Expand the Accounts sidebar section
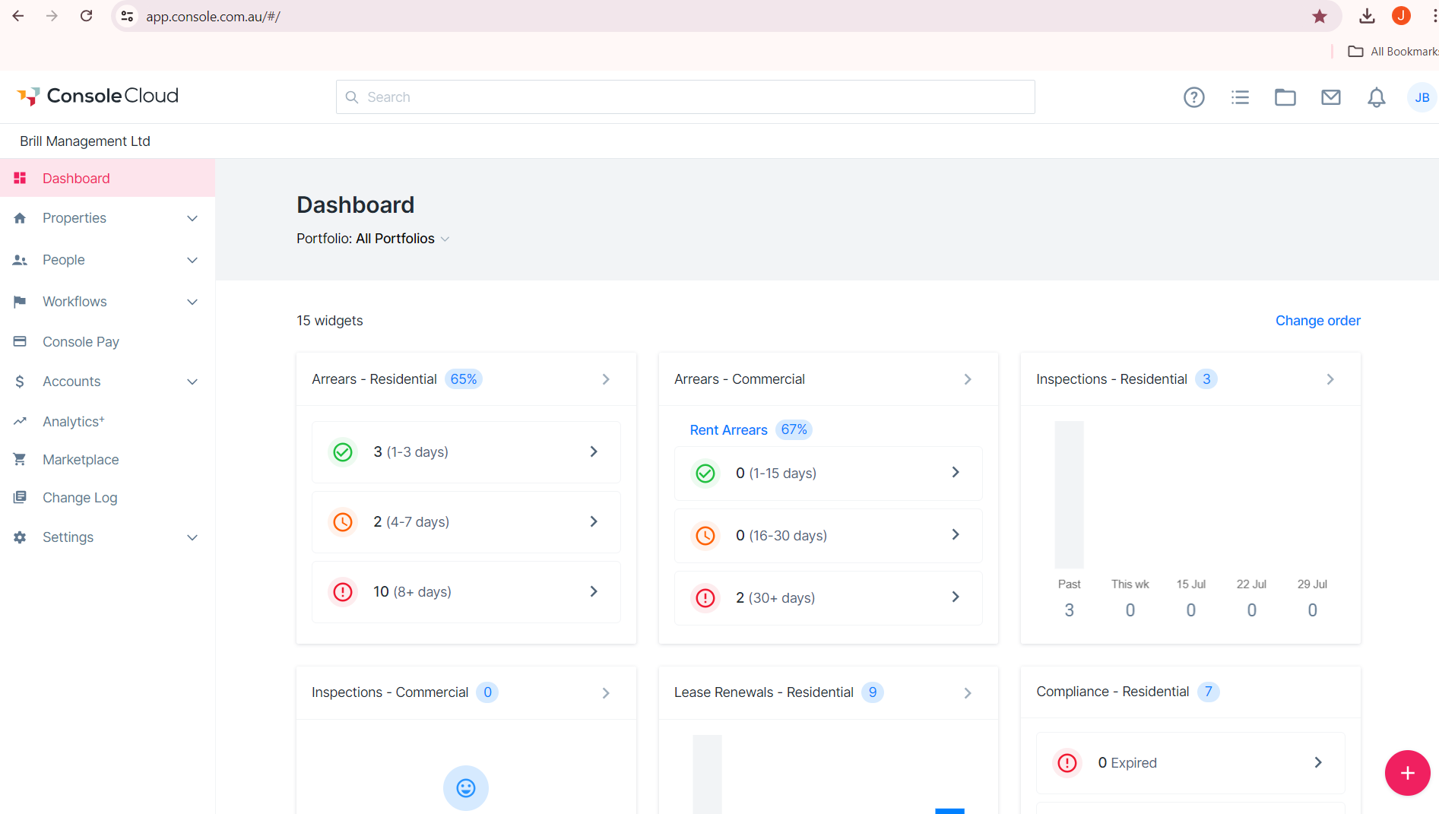This screenshot has width=1439, height=814. (x=107, y=382)
